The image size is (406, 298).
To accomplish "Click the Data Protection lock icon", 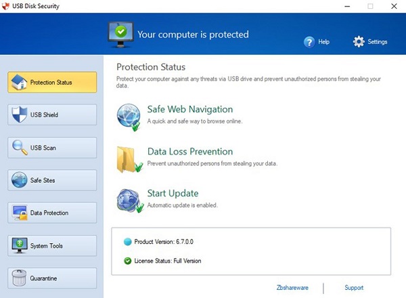I will point(20,213).
